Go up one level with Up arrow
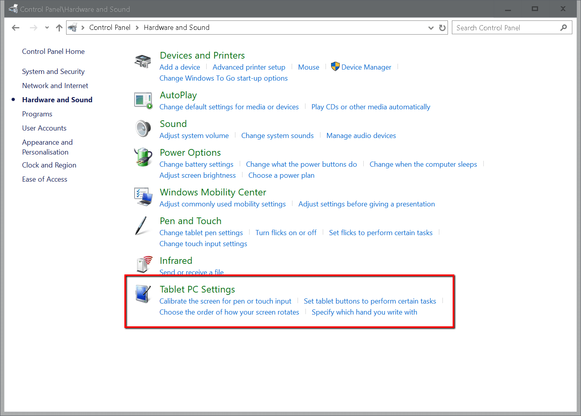581x416 pixels. [x=59, y=28]
